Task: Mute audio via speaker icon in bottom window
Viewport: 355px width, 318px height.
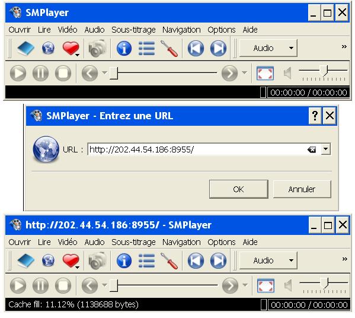Action: point(288,285)
